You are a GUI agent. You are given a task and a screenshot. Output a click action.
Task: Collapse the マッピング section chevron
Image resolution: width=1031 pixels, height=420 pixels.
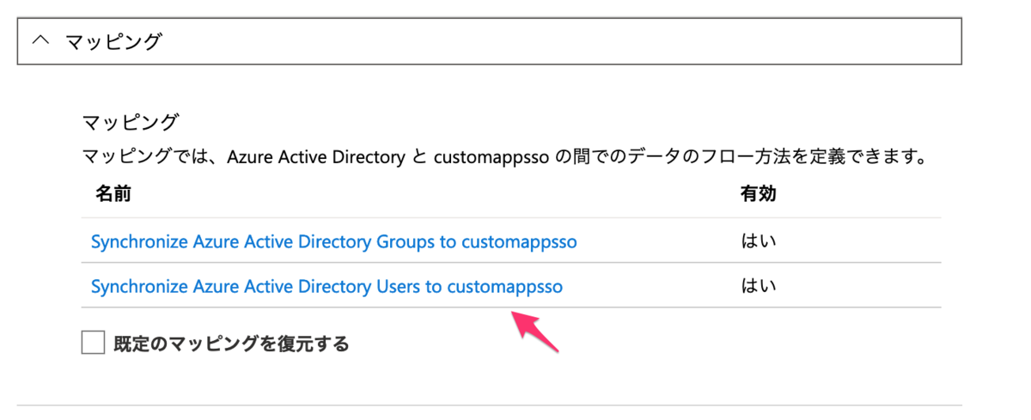pyautogui.click(x=40, y=40)
